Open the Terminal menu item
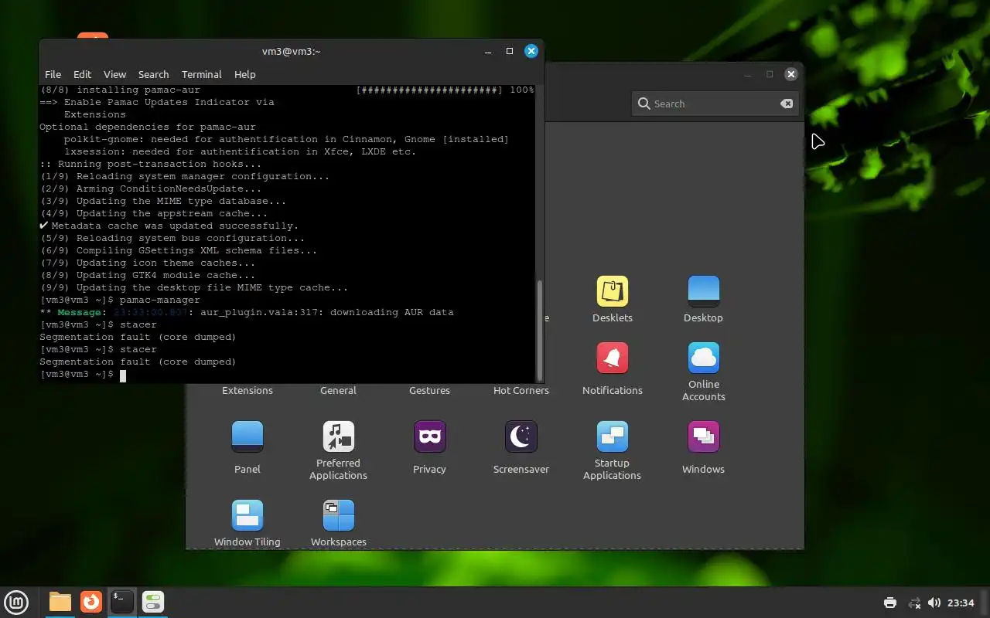Screen dimensions: 990x618 pyautogui.click(x=201, y=74)
